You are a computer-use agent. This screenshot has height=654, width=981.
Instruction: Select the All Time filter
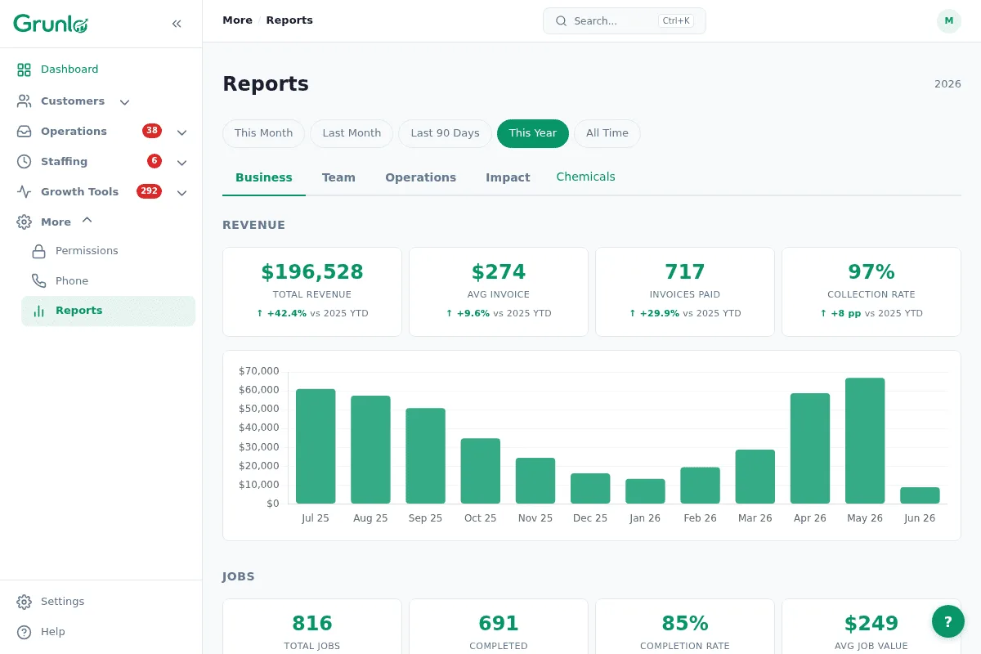click(607, 133)
